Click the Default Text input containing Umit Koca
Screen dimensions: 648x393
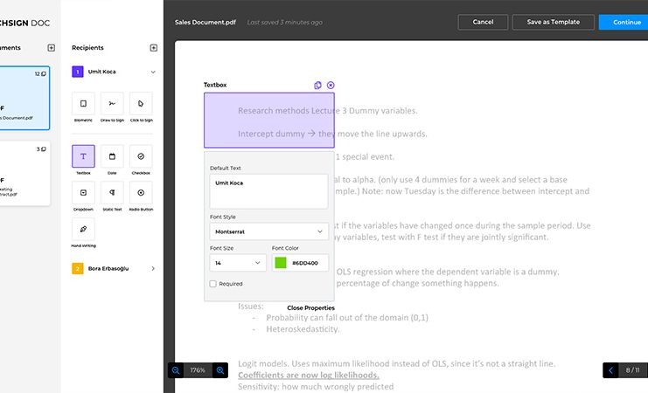pos(269,191)
